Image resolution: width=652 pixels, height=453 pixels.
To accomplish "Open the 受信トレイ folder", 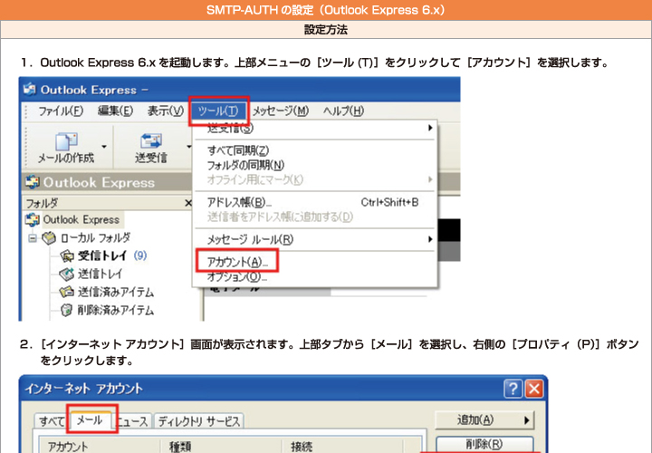I will [x=101, y=255].
